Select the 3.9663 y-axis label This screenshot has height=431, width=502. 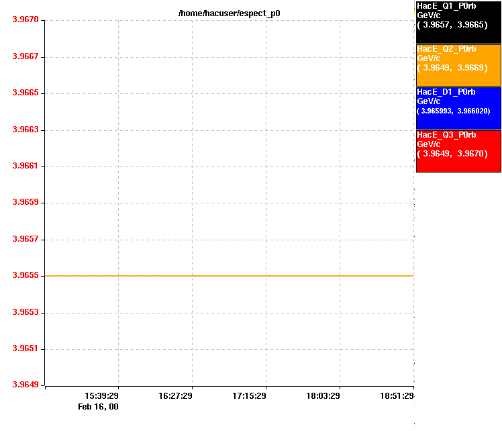26,130
